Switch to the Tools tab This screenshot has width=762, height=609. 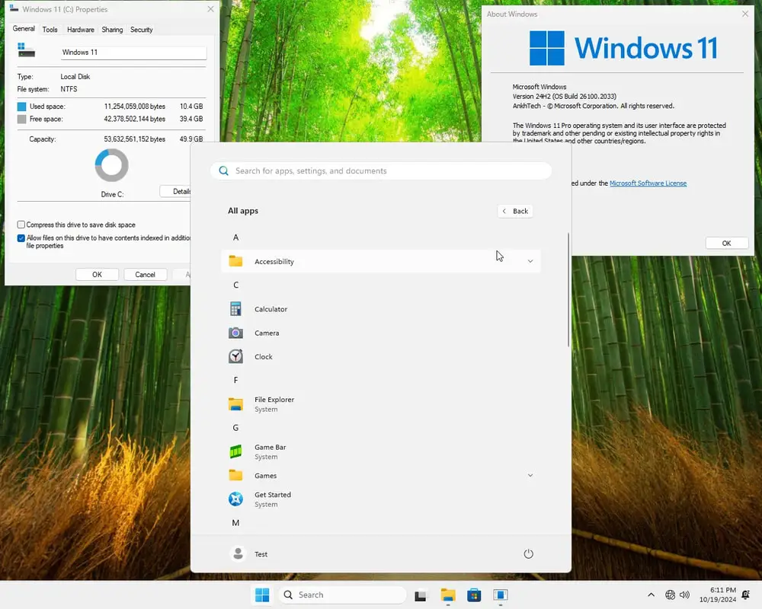pyautogui.click(x=50, y=30)
